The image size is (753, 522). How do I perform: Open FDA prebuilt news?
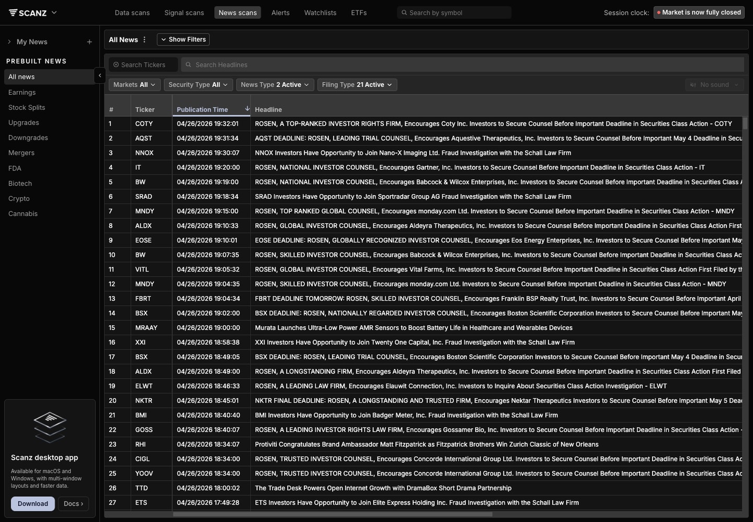tap(15, 168)
